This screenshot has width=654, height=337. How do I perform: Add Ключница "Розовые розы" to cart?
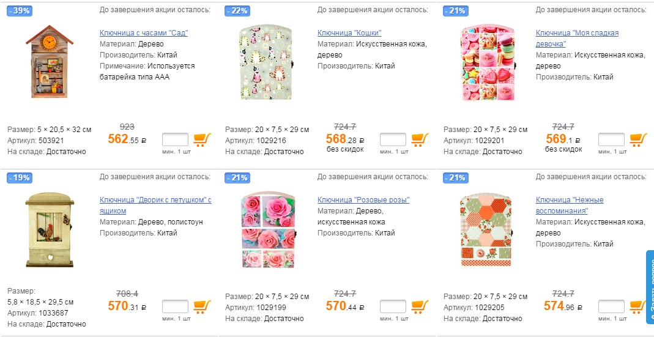[420, 306]
